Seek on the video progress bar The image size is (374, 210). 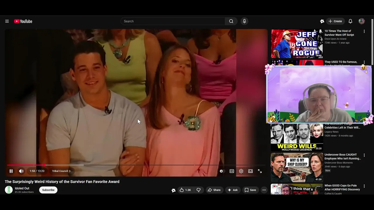(x=136, y=165)
